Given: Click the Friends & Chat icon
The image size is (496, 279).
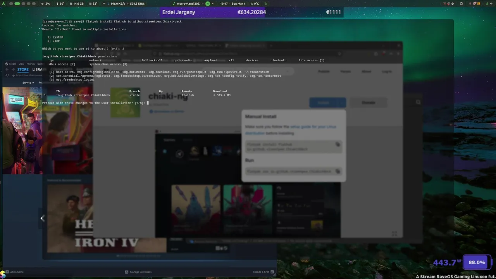Looking at the screenshot, I should click(272, 272).
